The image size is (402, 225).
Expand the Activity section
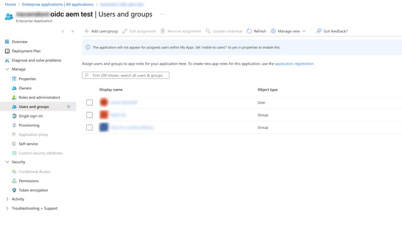pos(7,199)
